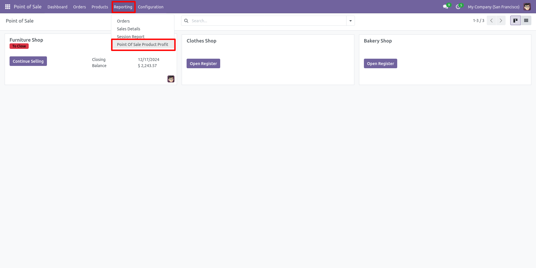
Task: Open the Orders top menu
Action: pos(79,7)
